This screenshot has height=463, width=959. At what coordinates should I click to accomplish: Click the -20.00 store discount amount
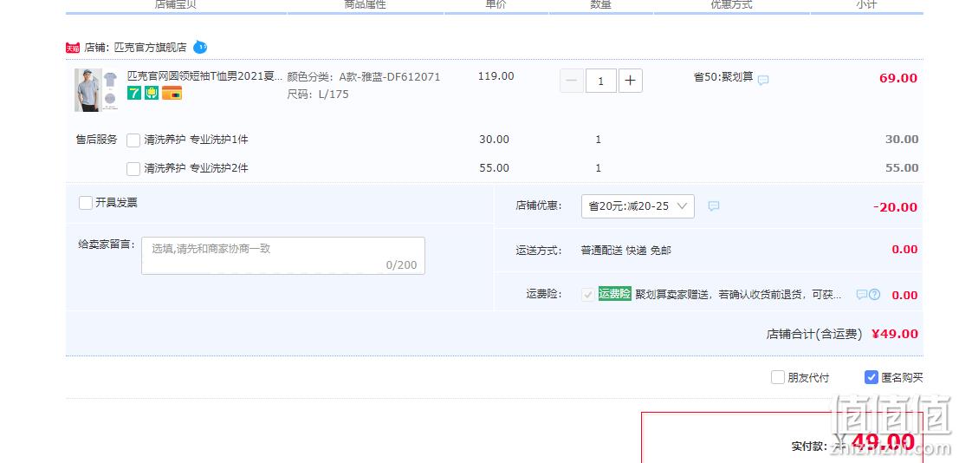point(896,207)
